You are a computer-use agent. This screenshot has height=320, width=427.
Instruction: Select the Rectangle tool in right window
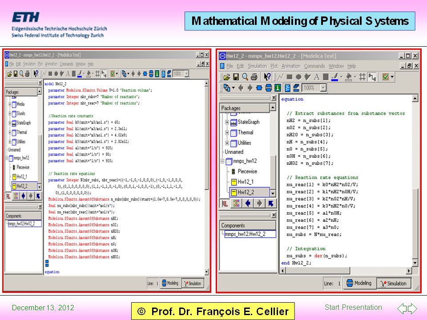point(290,77)
